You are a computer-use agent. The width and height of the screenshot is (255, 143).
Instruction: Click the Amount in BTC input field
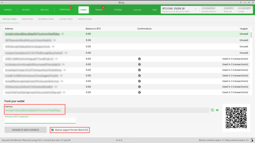(x=40, y=120)
